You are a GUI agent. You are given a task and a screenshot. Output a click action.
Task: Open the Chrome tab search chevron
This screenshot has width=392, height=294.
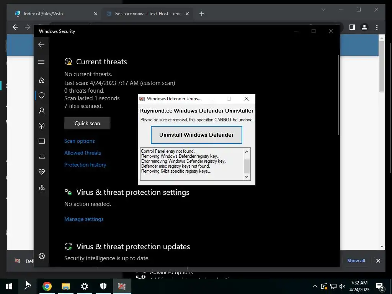323,10
